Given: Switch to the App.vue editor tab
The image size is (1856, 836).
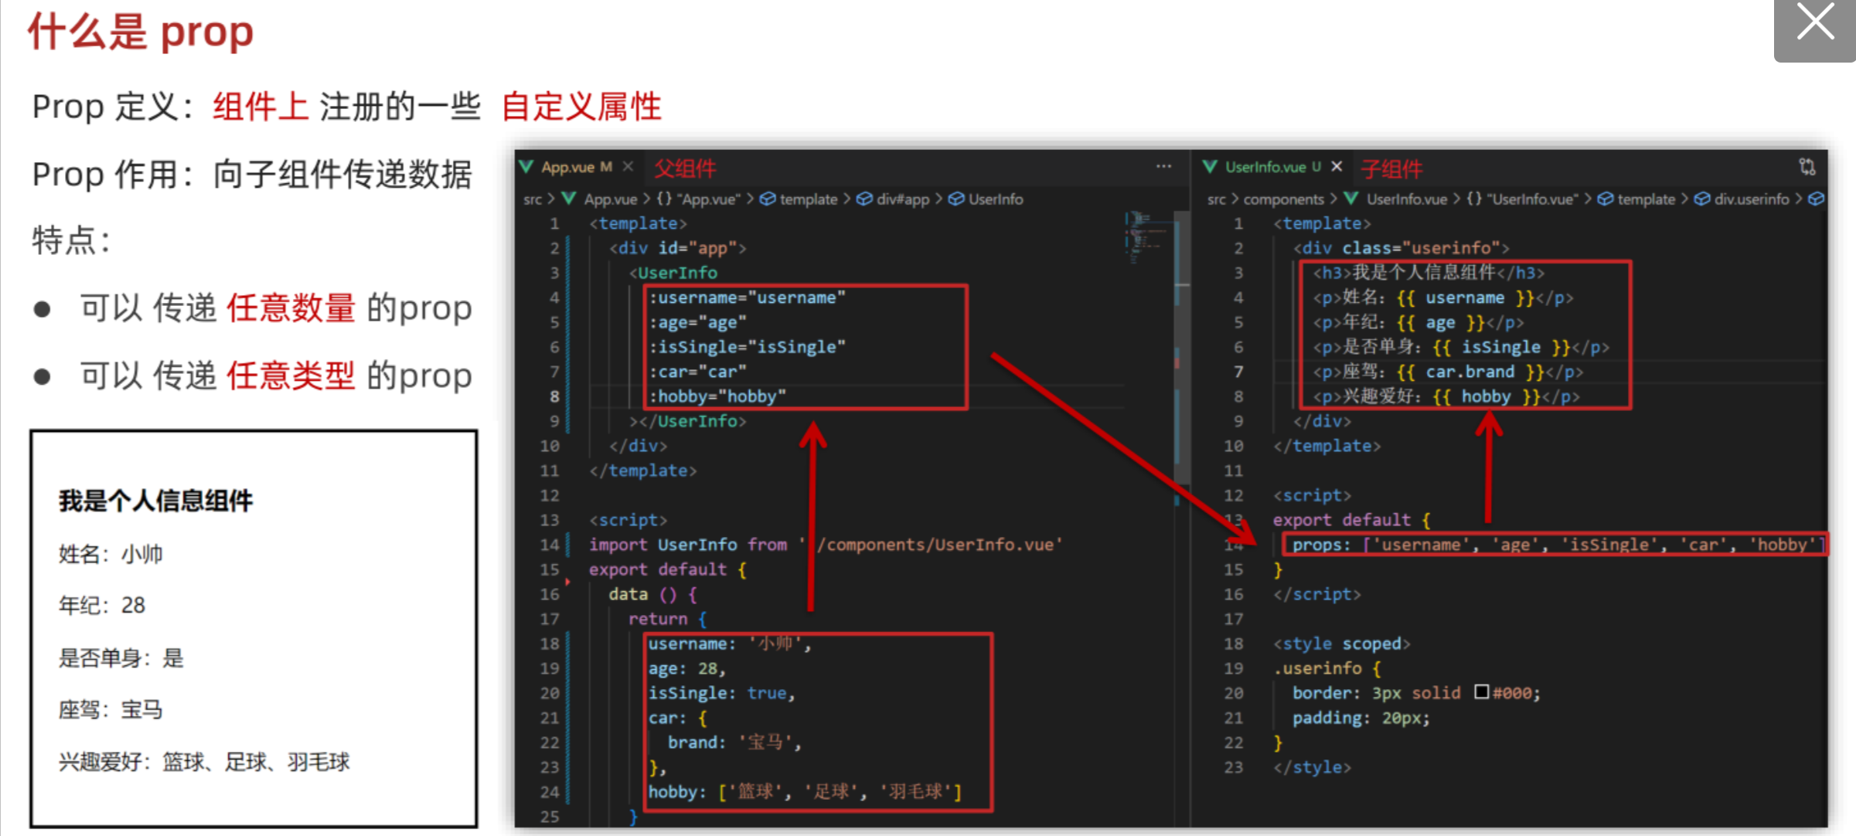Looking at the screenshot, I should click(x=577, y=167).
